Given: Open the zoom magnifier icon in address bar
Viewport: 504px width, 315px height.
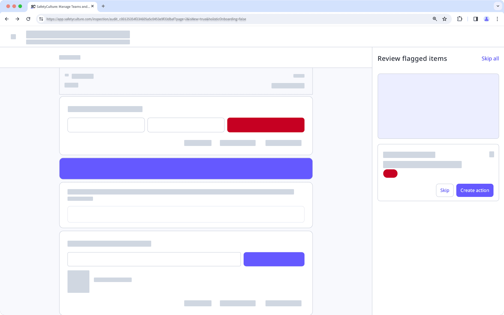Looking at the screenshot, I should coord(435,19).
